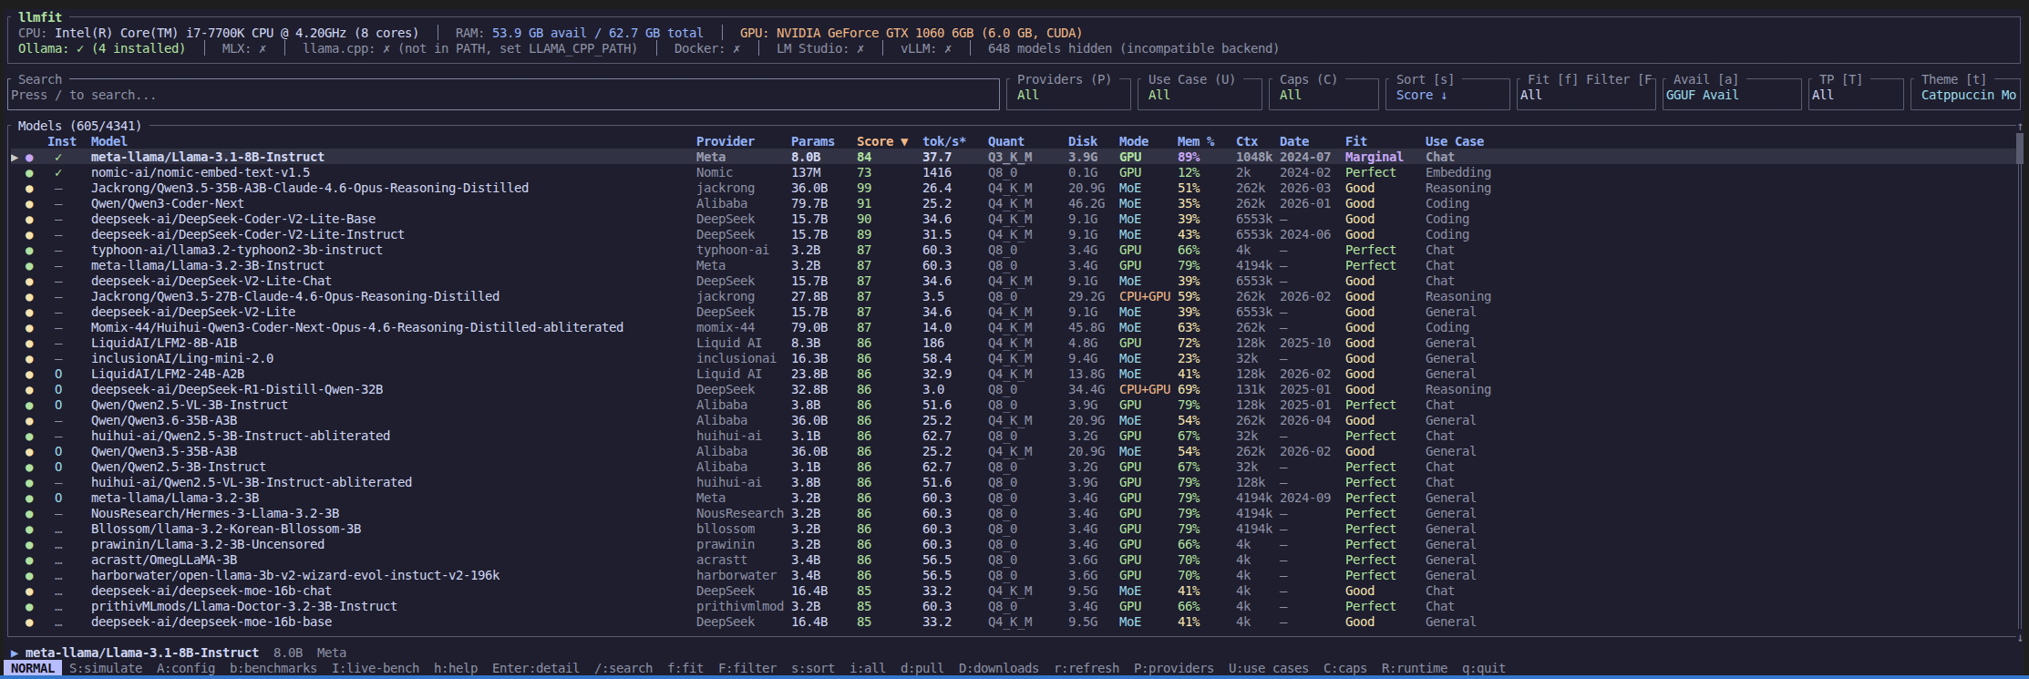Image resolution: width=2029 pixels, height=679 pixels.
Task: Open the Avail [a] GGUF Avail selector
Action: pos(1732,95)
